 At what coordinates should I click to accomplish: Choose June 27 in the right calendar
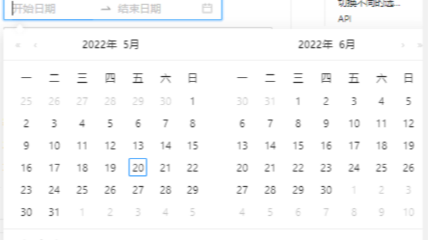coord(242,190)
